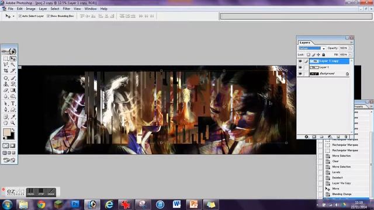
Task: Click background color swatch
Action: [11, 136]
